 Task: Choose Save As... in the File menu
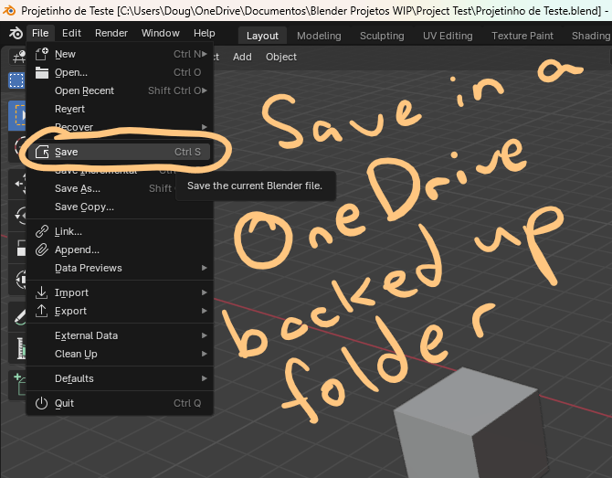click(101, 188)
